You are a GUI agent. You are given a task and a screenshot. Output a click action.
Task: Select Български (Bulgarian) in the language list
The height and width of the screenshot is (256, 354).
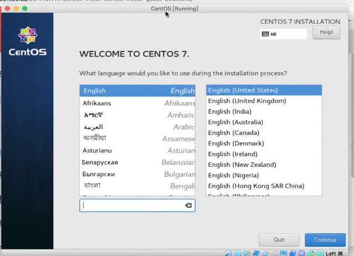pyautogui.click(x=137, y=174)
